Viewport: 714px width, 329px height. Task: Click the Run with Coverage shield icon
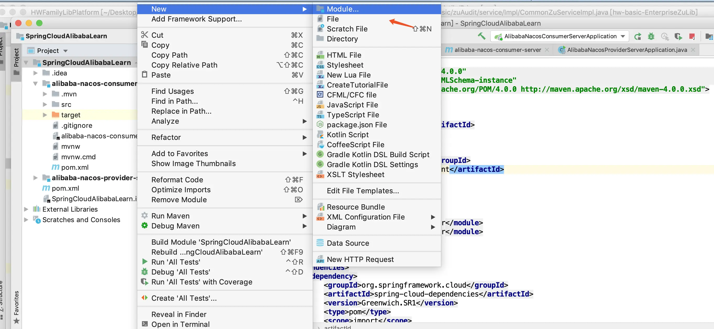point(678,36)
